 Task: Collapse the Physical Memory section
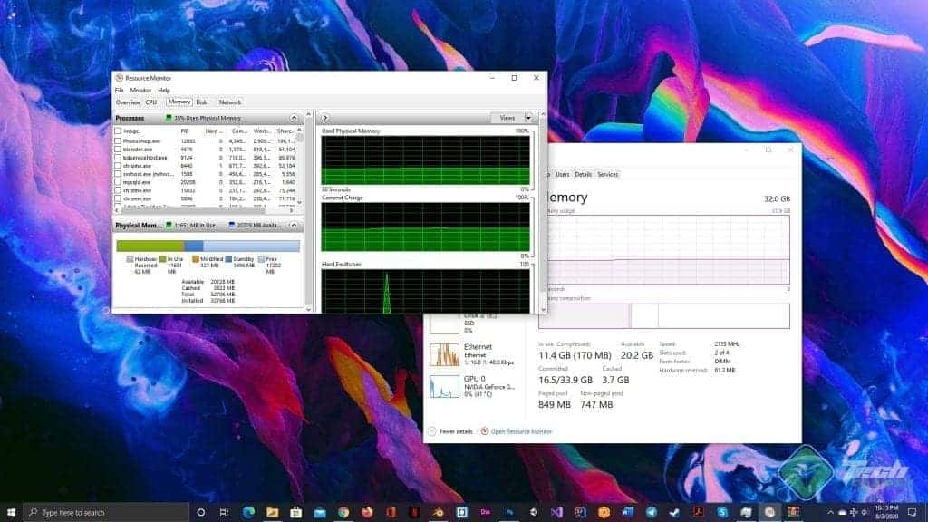[x=294, y=224]
